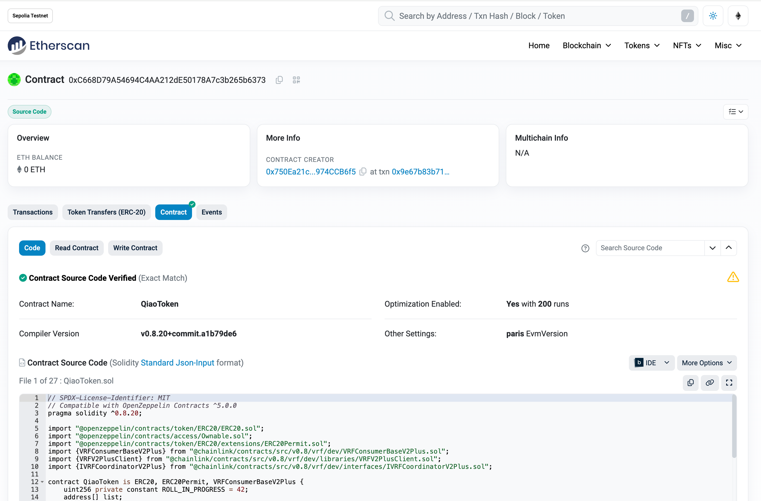Show the QR code for contract address
Screen dimensions: 761x501
point(296,80)
